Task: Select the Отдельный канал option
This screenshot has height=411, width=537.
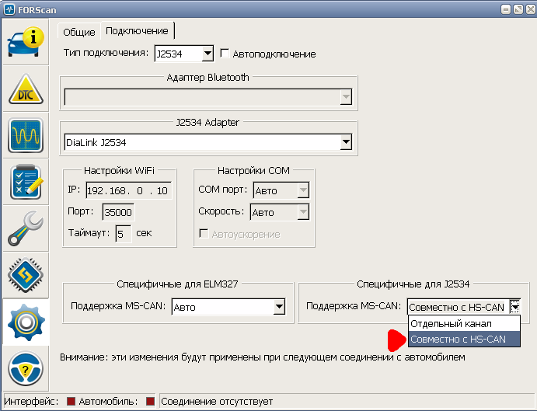Action: (x=462, y=323)
